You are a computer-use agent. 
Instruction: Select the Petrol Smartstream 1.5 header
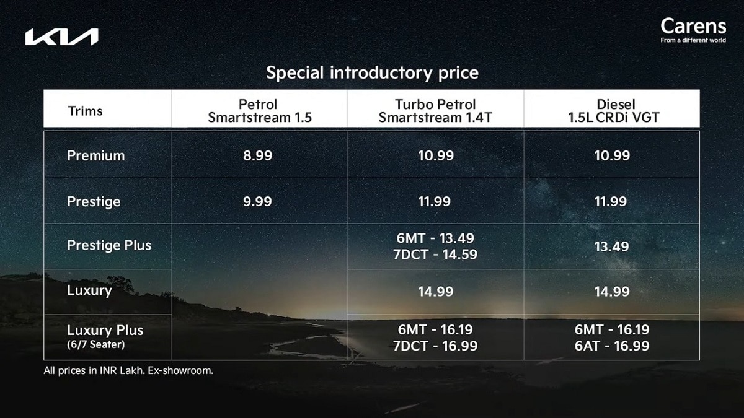(259, 111)
